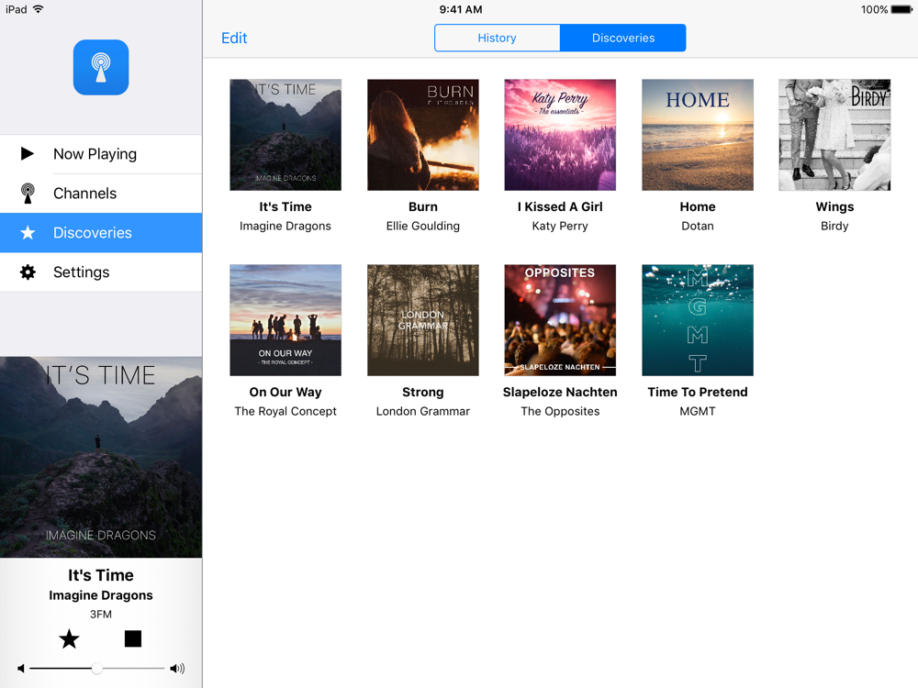Click the 'On Our Way' title

coord(285,392)
